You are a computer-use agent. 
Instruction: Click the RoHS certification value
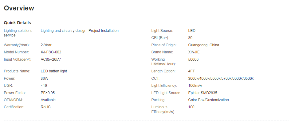(x=45, y=107)
